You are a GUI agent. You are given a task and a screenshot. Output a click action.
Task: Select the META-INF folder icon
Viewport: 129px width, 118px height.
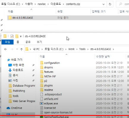click(x=42, y=76)
